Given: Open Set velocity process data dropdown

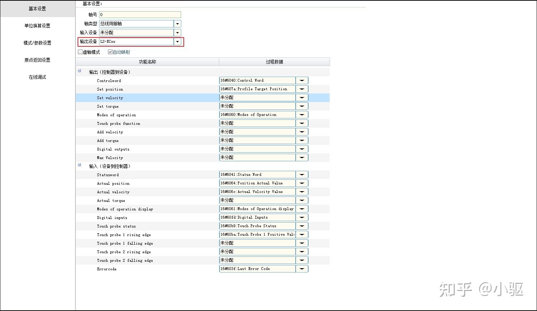Looking at the screenshot, I should [x=302, y=98].
